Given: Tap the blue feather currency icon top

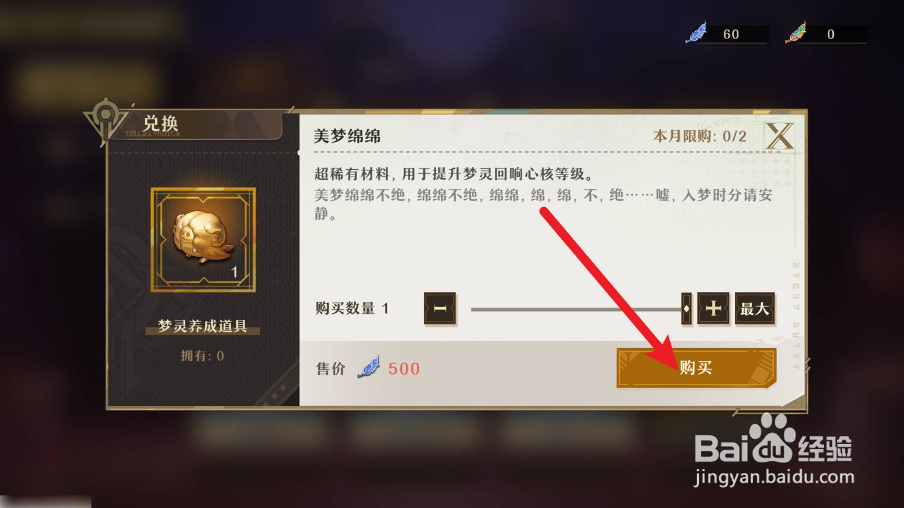Looking at the screenshot, I should tap(697, 33).
